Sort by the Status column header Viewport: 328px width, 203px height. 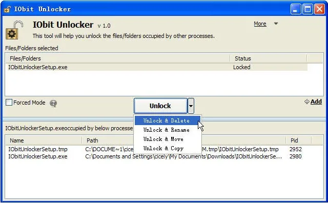coord(269,58)
